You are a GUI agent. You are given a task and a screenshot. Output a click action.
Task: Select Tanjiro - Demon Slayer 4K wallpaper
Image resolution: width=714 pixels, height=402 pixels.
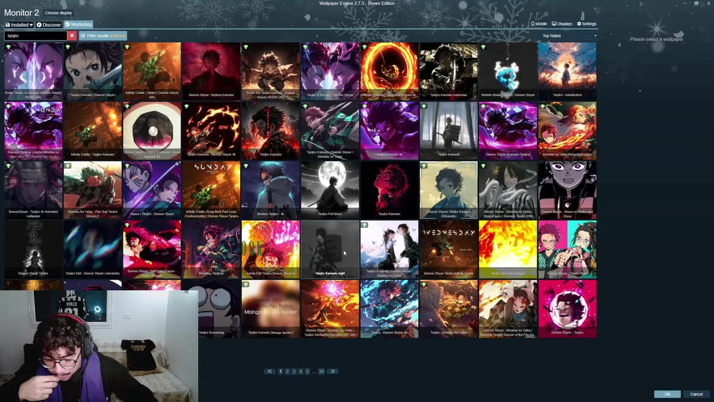[x=389, y=309]
